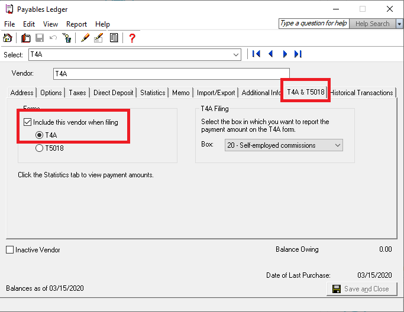Image resolution: width=404 pixels, height=312 pixels.
Task: Click the grayed Save floppy disk icon
Action: click(x=40, y=38)
